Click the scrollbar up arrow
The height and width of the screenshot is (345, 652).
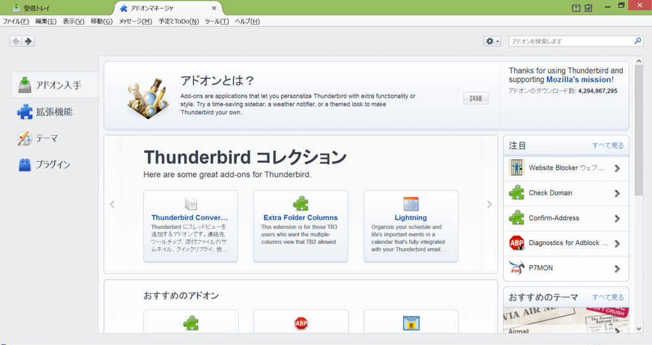click(x=639, y=60)
